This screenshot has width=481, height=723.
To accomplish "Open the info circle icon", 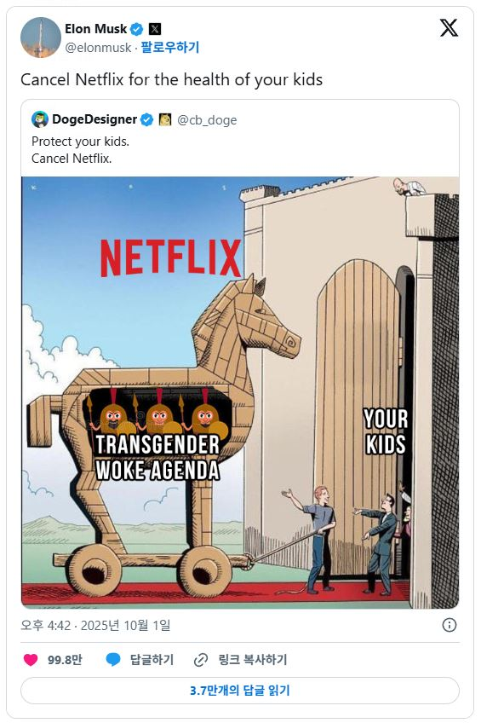I will pyautogui.click(x=450, y=625).
